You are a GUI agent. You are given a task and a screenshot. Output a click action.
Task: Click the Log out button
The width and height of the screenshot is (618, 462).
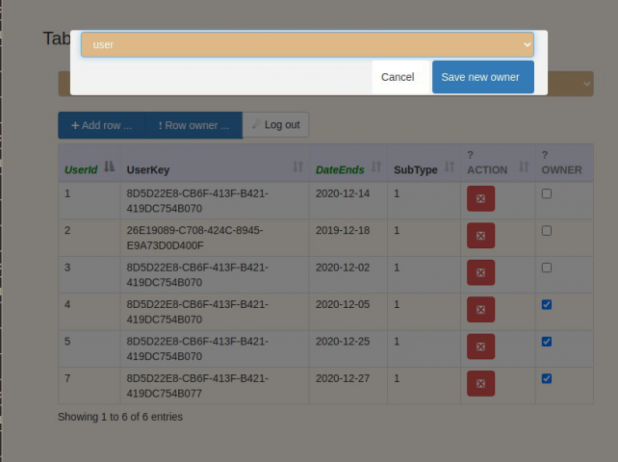[x=276, y=125]
